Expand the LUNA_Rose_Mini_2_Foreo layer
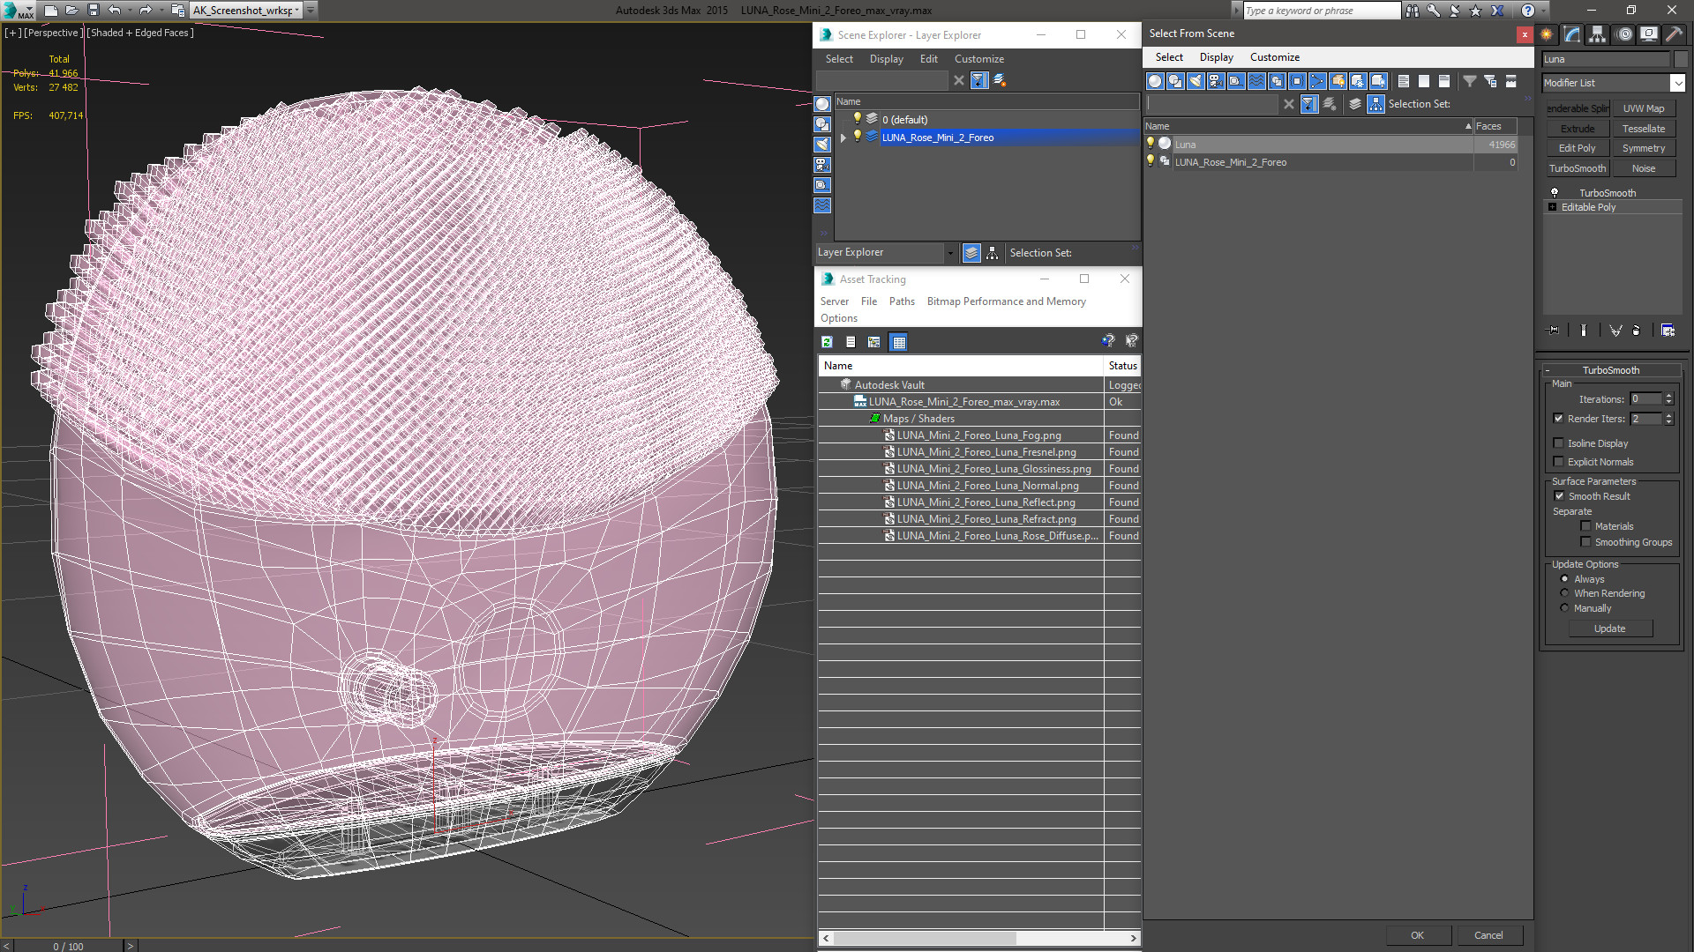 click(x=843, y=138)
